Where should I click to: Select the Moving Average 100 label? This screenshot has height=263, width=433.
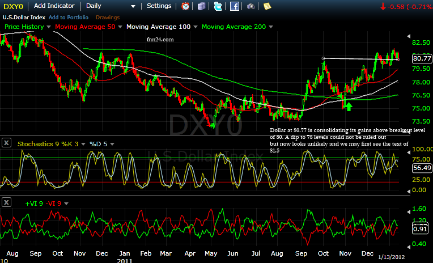[x=159, y=27]
